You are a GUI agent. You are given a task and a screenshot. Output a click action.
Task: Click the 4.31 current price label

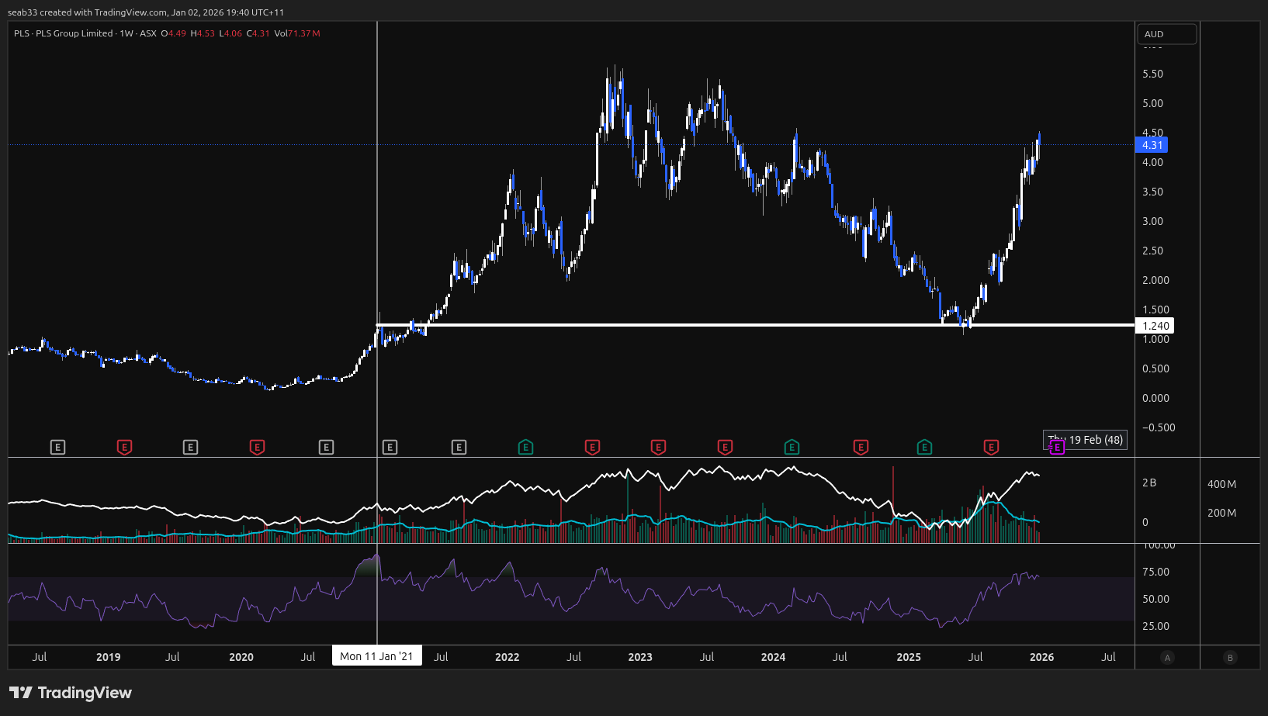coord(1152,145)
